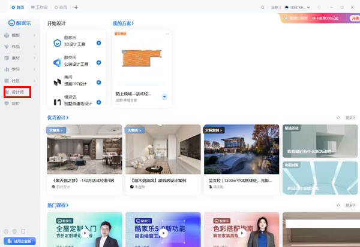
Task: Click the 大咖秀 badge on 黑天鹅之梦 card
Action: click(56, 130)
